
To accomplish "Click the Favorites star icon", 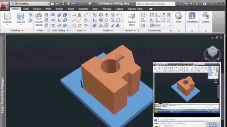I will point(196,4).
